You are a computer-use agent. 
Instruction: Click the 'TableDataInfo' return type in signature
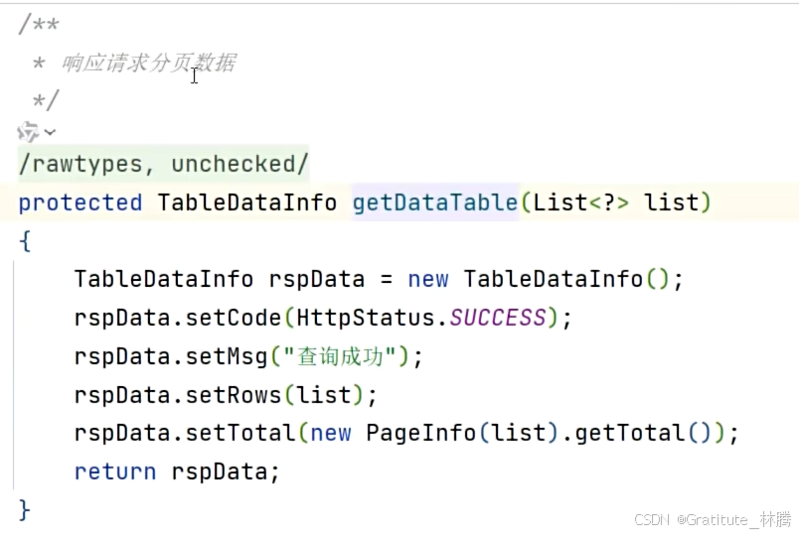pyautogui.click(x=247, y=202)
